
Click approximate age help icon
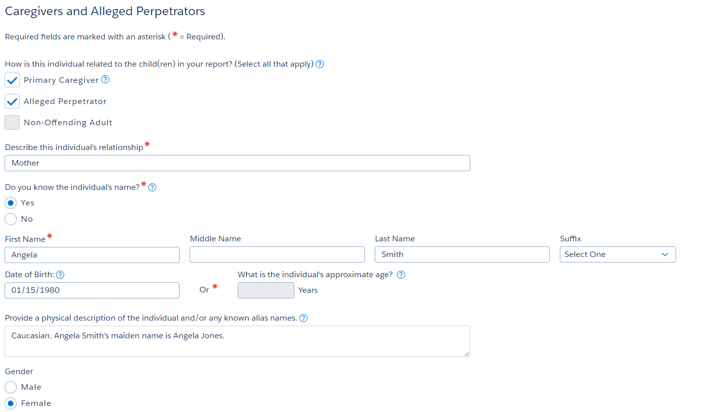point(401,275)
